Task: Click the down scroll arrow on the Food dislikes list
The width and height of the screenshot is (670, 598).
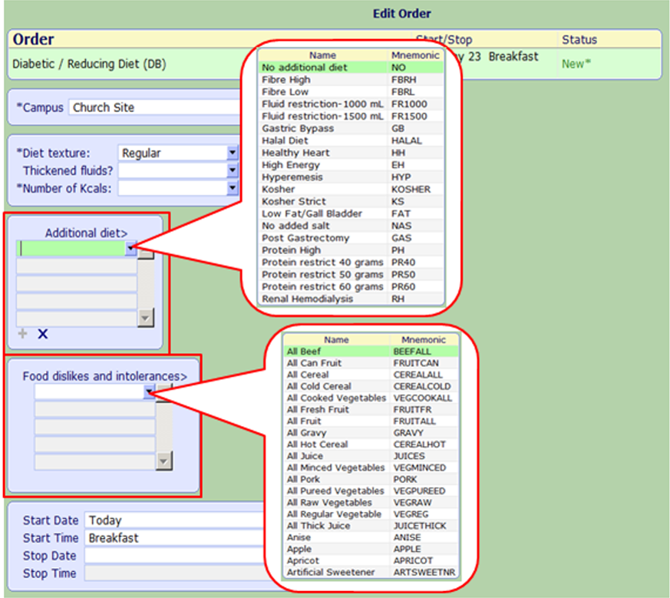Action: point(163,460)
